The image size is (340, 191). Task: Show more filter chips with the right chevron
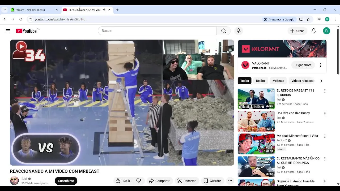[x=321, y=81]
